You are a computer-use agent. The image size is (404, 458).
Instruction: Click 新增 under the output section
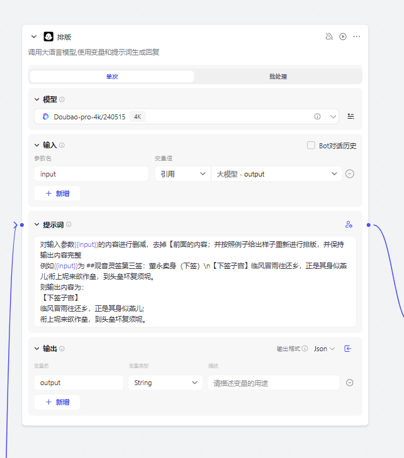click(57, 402)
